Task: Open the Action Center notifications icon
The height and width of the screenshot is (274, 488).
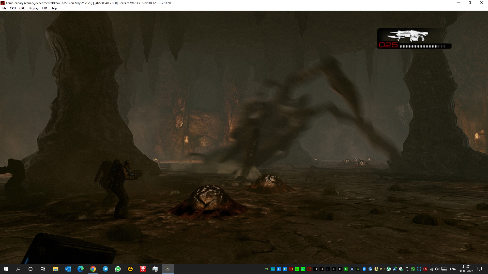Action: click(x=480, y=269)
